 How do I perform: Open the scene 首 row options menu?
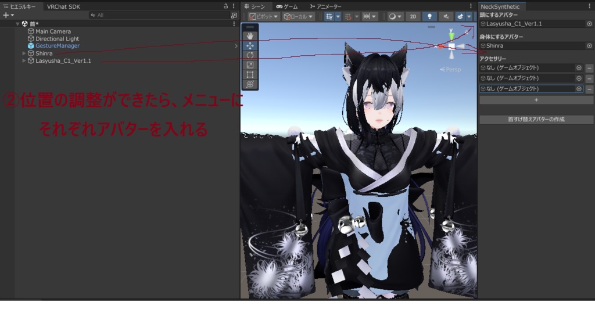click(x=234, y=23)
